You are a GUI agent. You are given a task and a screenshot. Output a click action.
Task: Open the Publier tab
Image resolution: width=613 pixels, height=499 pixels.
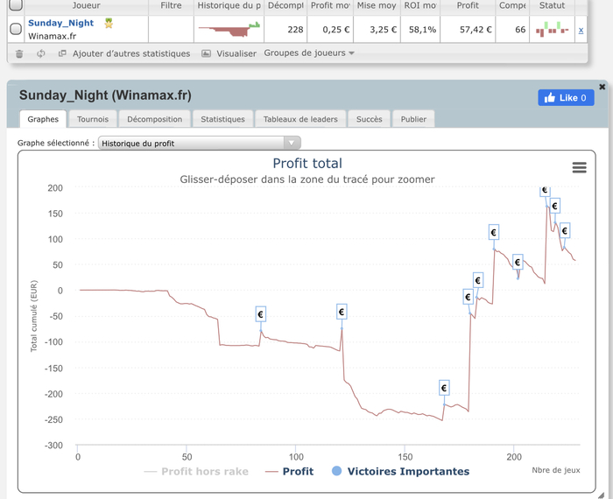click(413, 119)
